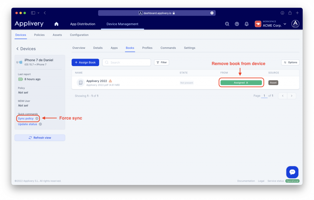Viewport: 314px width, 200px height.
Task: Switch to the Devices tab
Action: coord(21,35)
